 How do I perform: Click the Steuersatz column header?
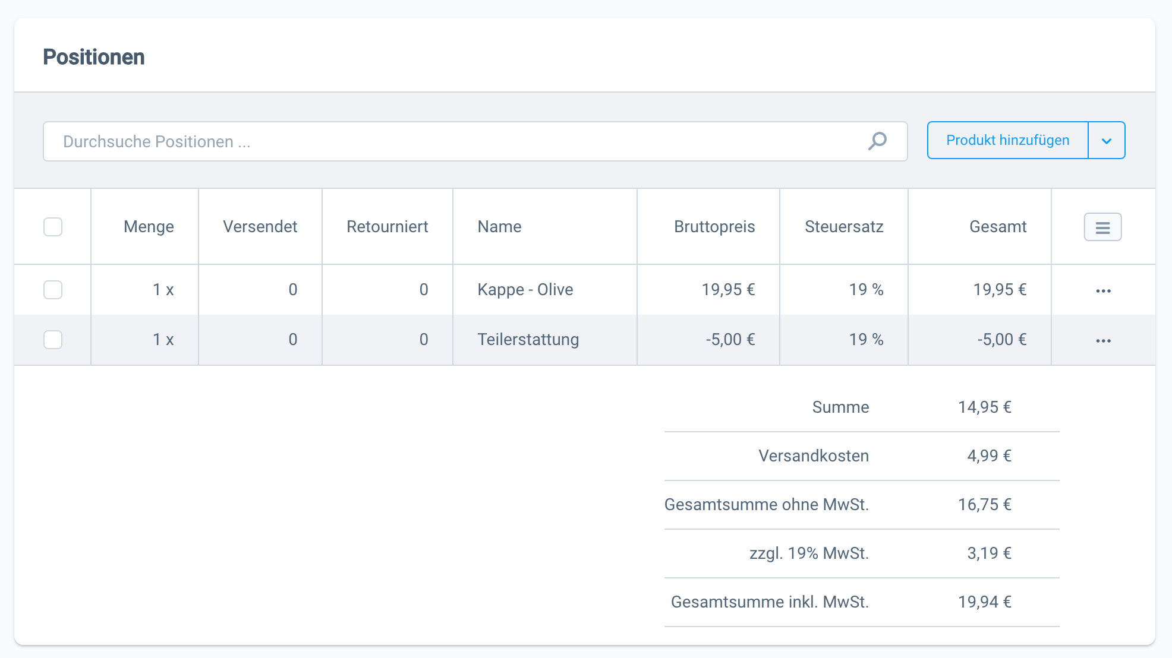coord(843,227)
